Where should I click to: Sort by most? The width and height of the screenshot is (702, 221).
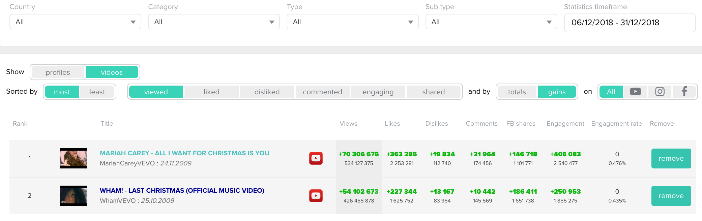[62, 92]
